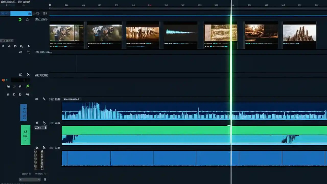Click the gear icon in the bottom-right corner
Screen dimensions: 327x184
pos(45,179)
